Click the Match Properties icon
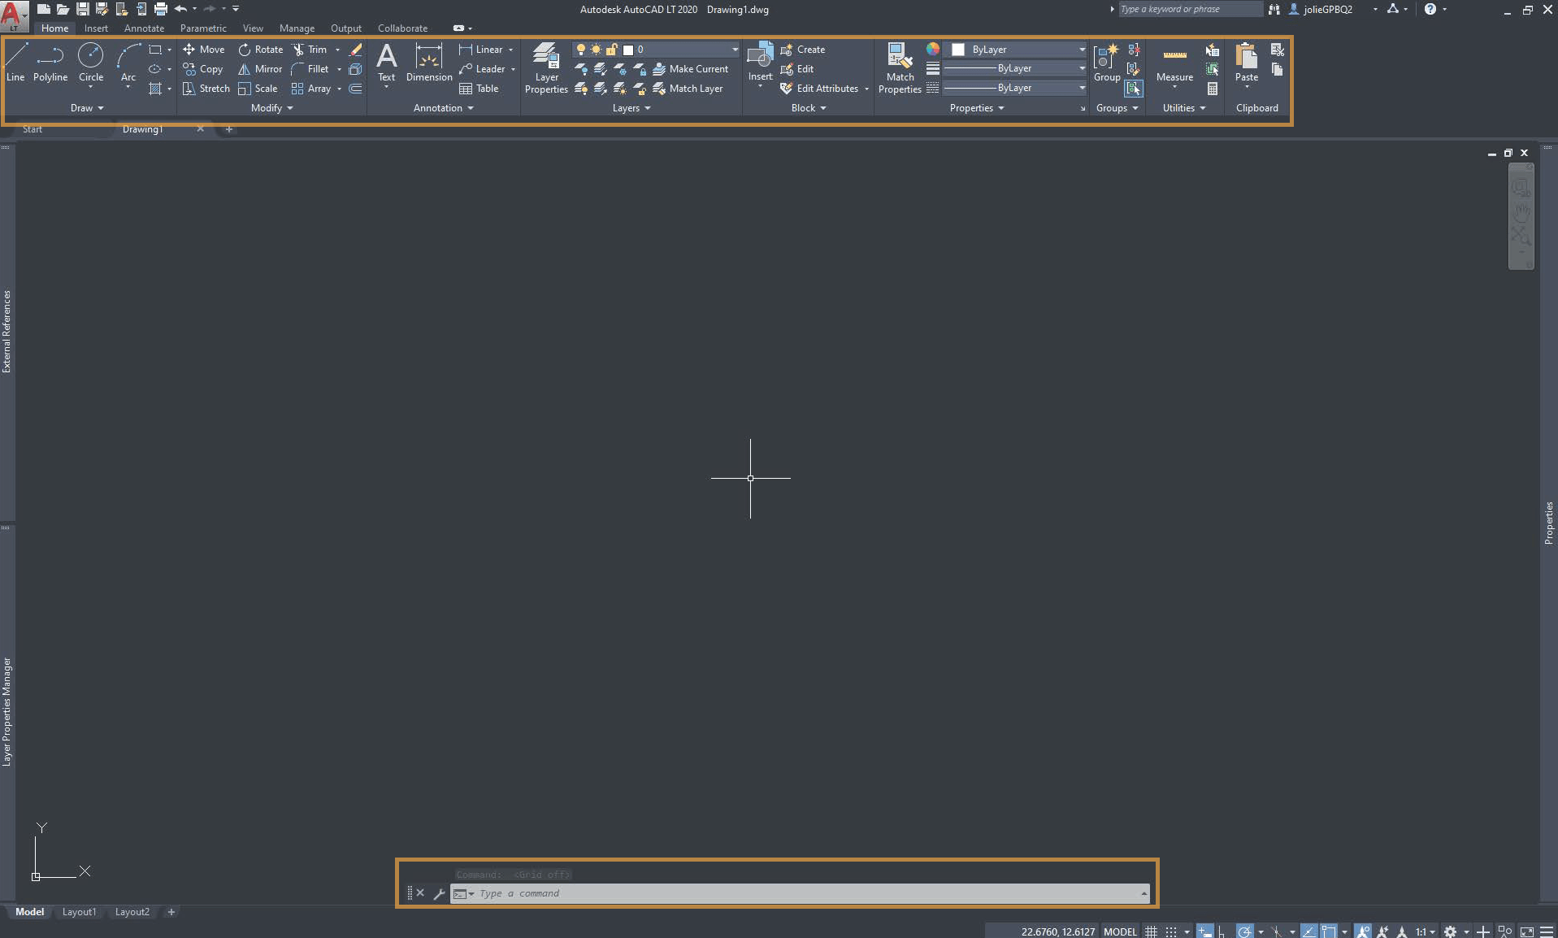The height and width of the screenshot is (938, 1558). (x=900, y=67)
